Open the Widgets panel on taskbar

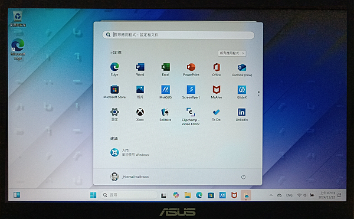17,195
